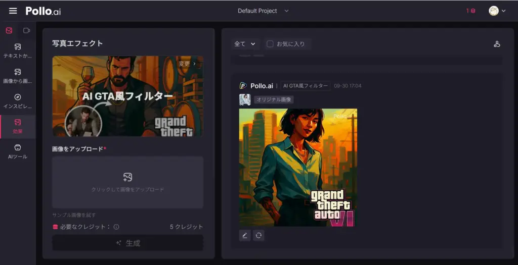The width and height of the screenshot is (518, 265).
Task: Switch to the video mode icon
Action: [x=26, y=30]
